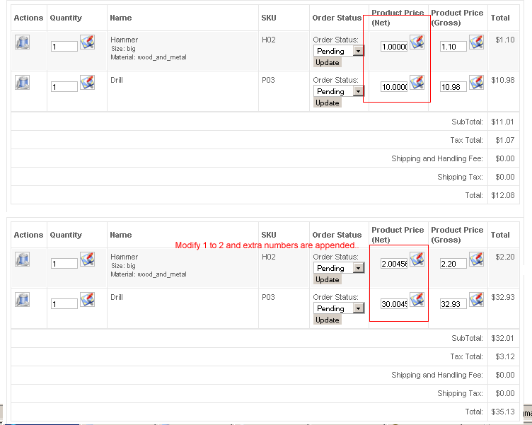Screen dimensions: 532x425
Task: Open Order Status dropdown in the $1.10 Hammer row
Action: [359, 51]
